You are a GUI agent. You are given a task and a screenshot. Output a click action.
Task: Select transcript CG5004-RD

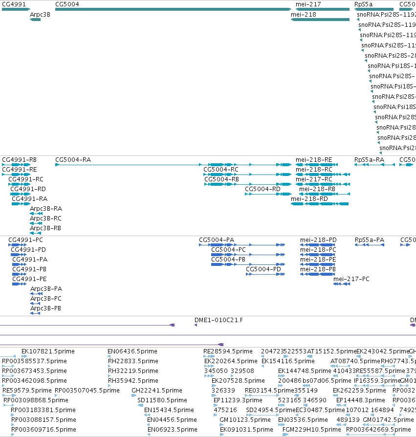click(263, 189)
